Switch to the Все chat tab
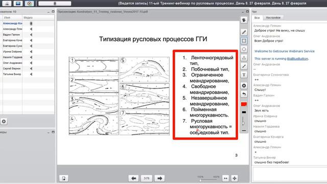The height and width of the screenshot is (184, 327). click(257, 18)
